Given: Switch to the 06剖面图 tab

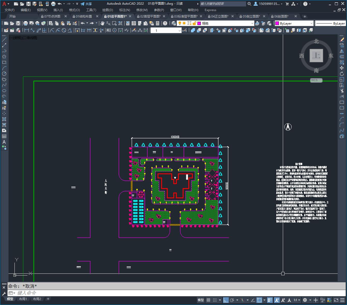Looking at the screenshot, I should 282,16.
